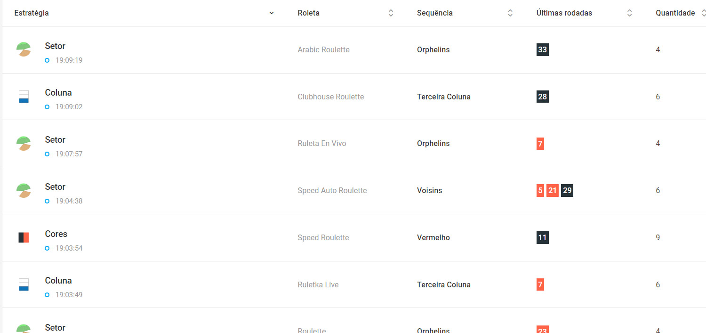
Task: Select the Vermelho sequence cell
Action: pyautogui.click(x=433, y=237)
